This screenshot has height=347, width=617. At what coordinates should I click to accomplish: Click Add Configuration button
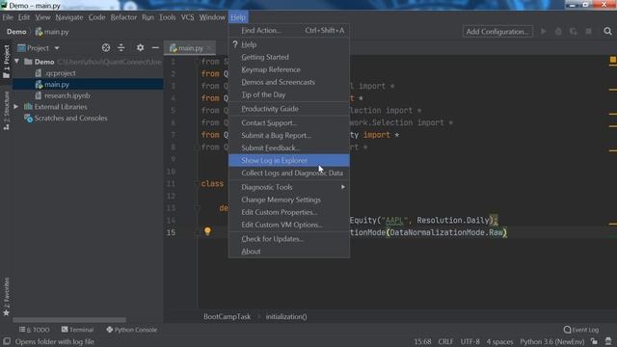(497, 32)
